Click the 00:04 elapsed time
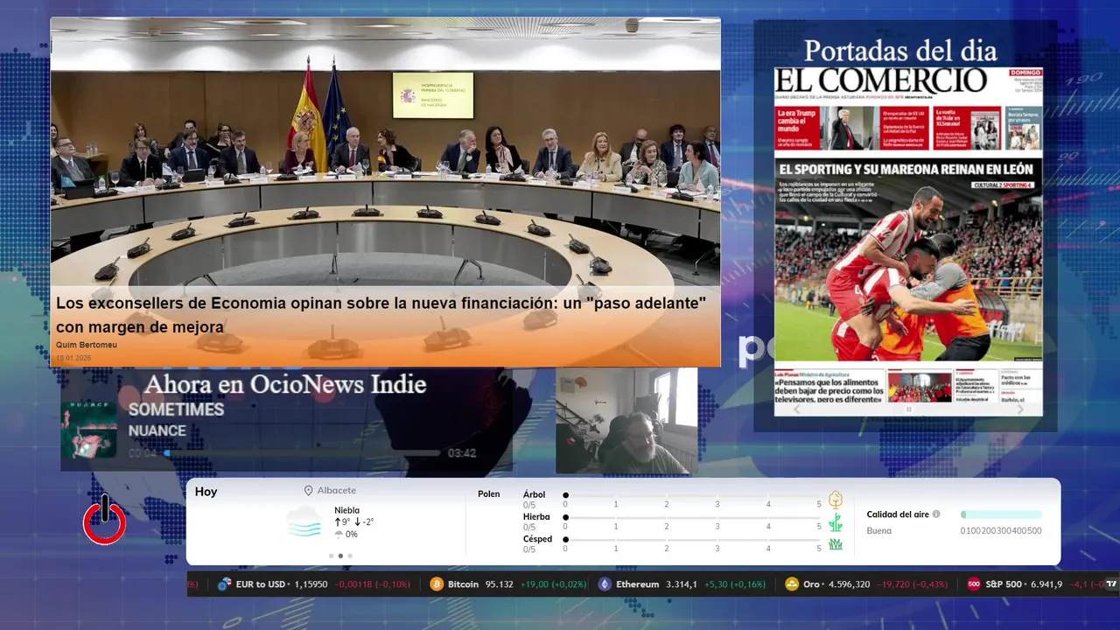 click(143, 453)
